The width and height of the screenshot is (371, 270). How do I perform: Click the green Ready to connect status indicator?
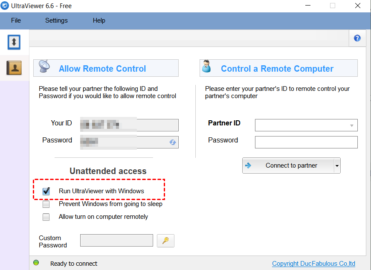coord(36,263)
